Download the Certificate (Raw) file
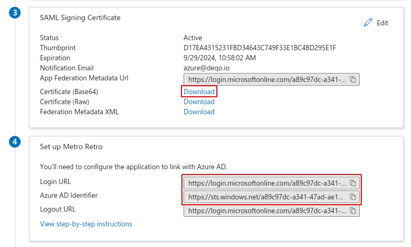The image size is (411, 247). point(199,102)
